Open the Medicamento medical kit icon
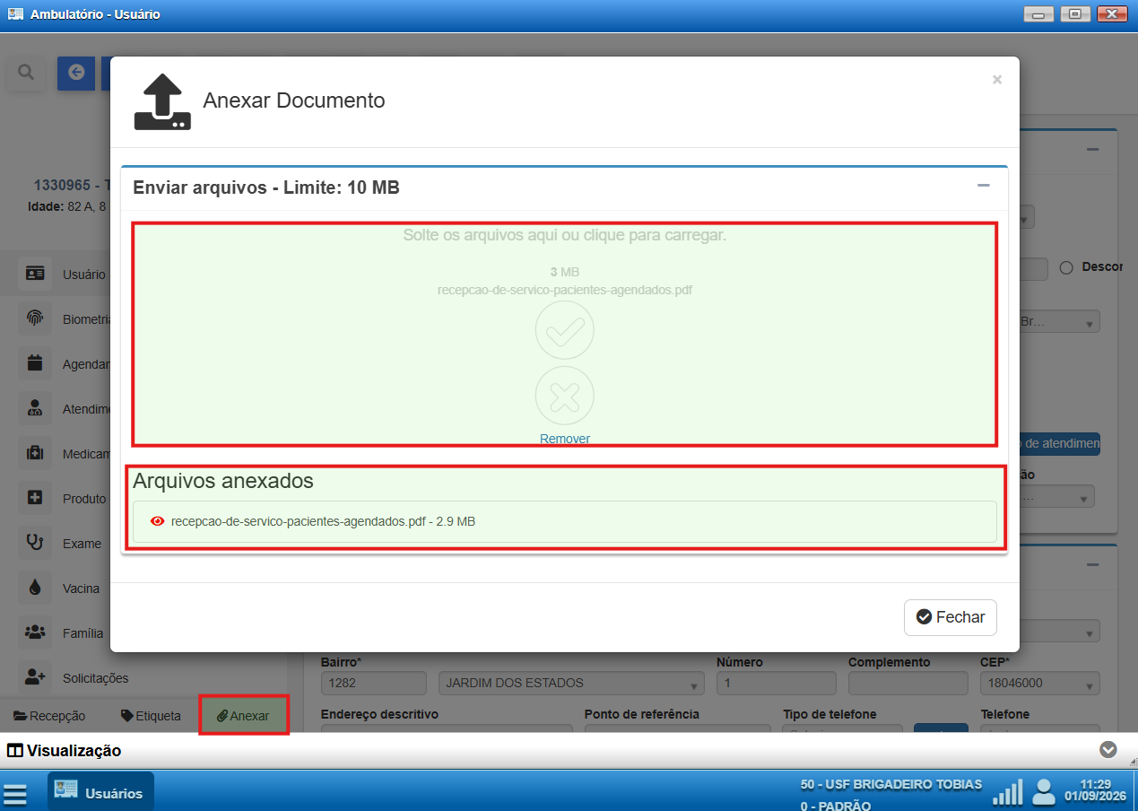1138x811 pixels. (x=35, y=453)
